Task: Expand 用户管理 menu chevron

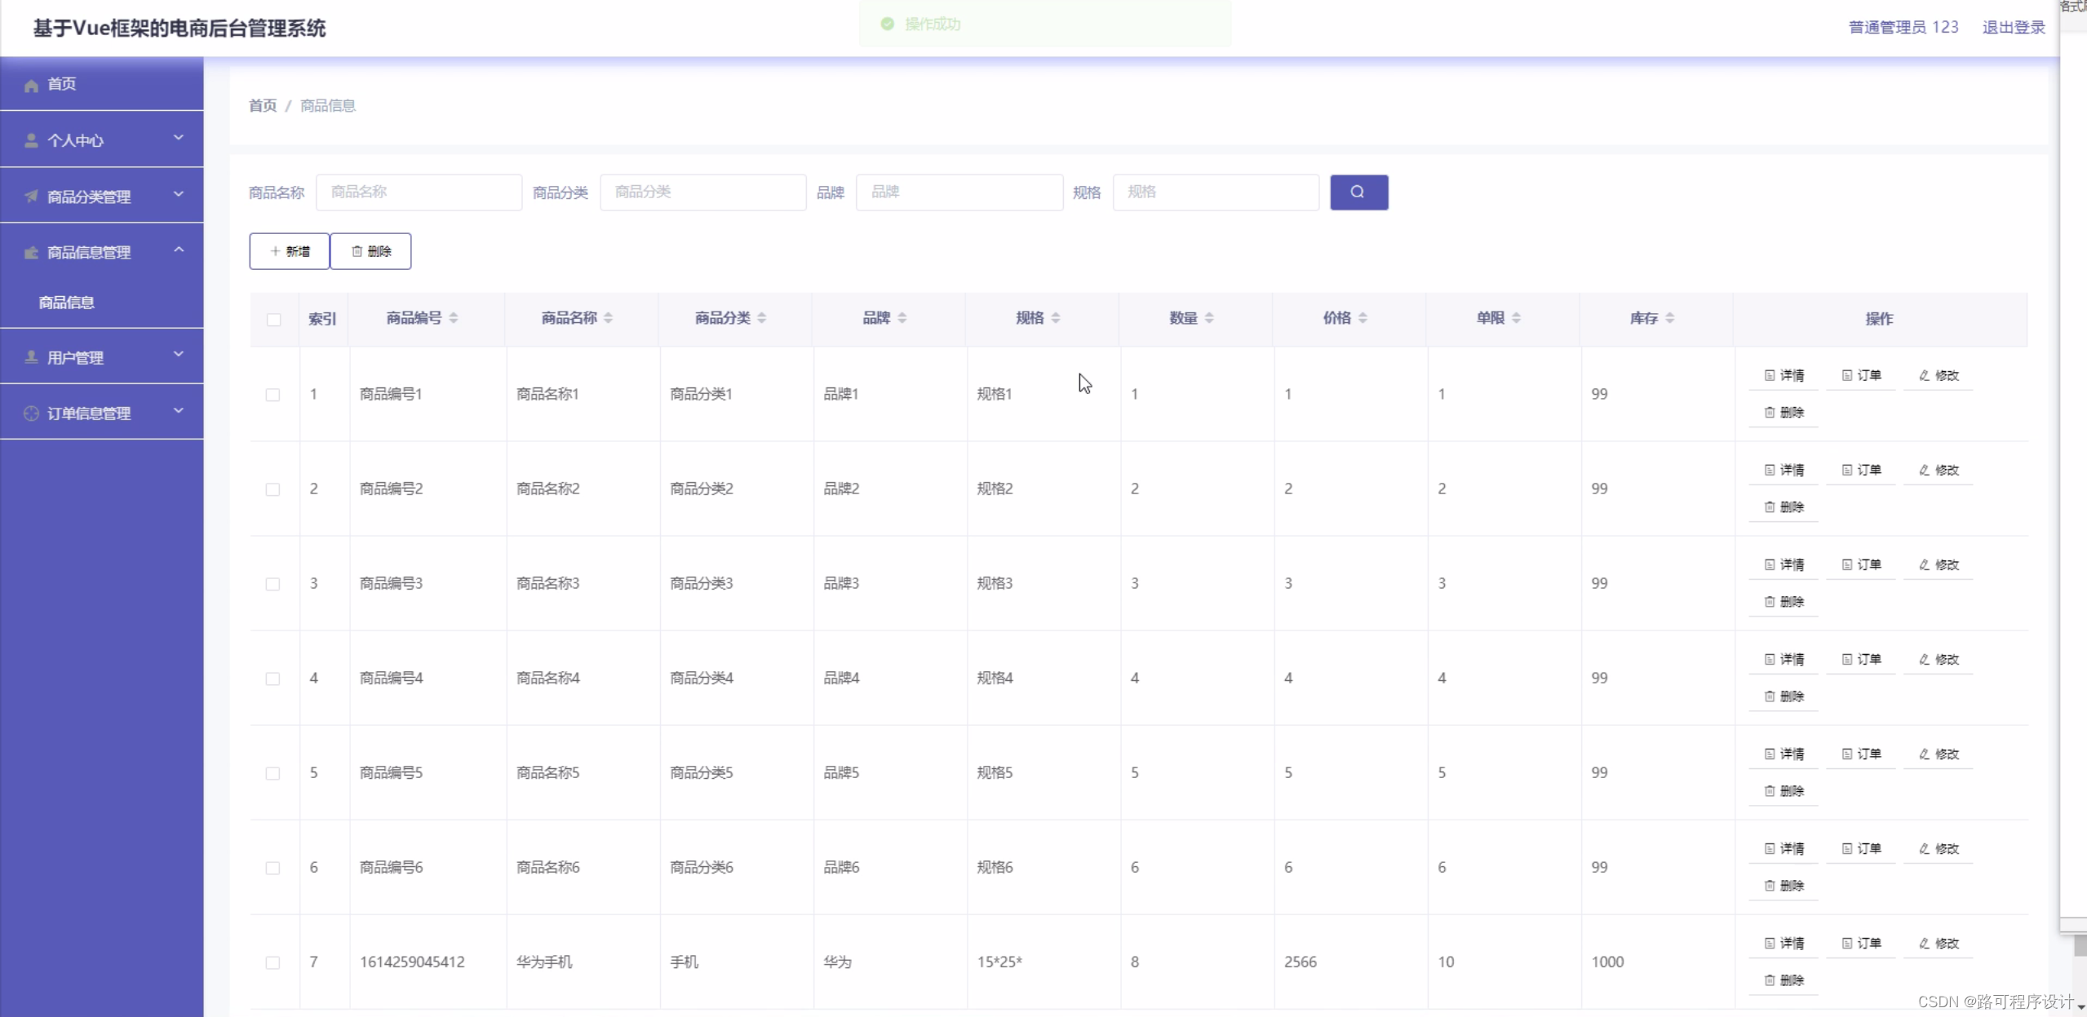Action: click(x=179, y=356)
